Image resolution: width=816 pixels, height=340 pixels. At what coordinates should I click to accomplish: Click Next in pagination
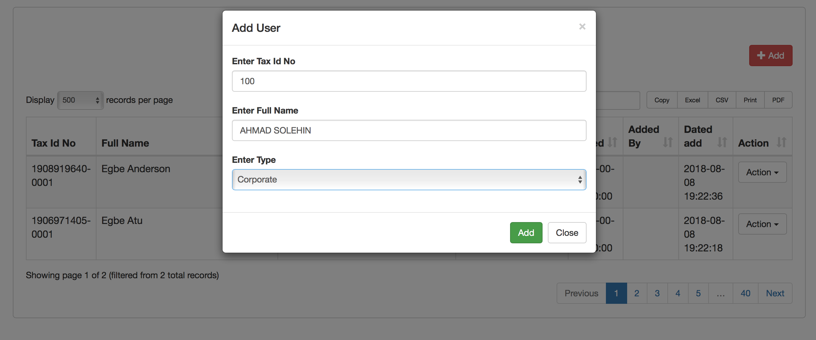[x=774, y=293]
